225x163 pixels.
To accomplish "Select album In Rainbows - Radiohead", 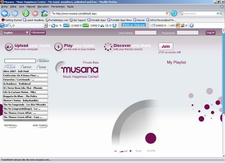I will [x=25, y=84].
